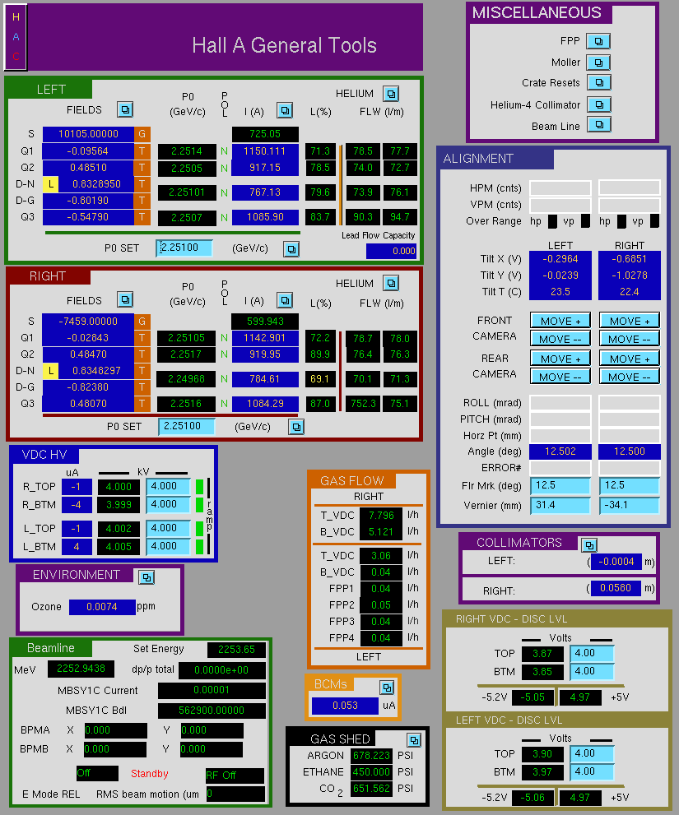679x815 pixels.
Task: Click LEFT REAR CAMERA MOVE + button
Action: (560, 358)
